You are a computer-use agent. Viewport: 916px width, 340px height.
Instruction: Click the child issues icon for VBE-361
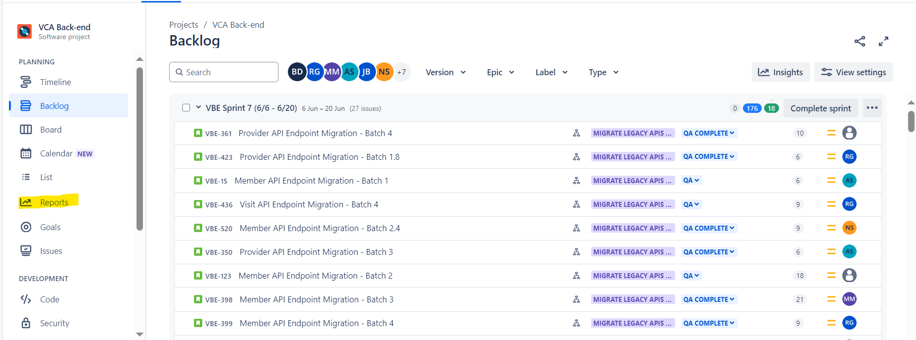[x=576, y=133]
